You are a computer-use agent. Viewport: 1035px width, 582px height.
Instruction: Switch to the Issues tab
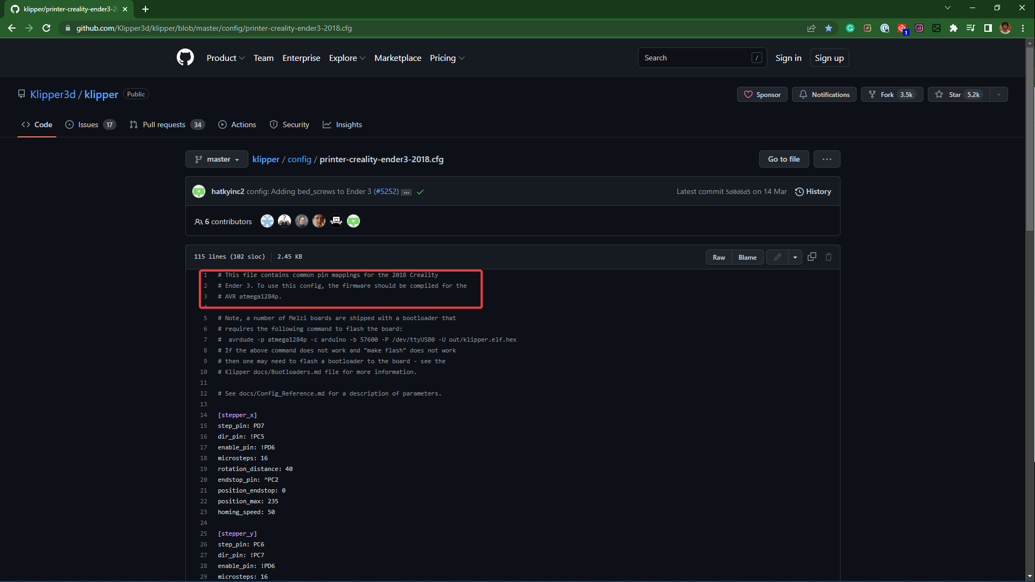pyautogui.click(x=90, y=124)
